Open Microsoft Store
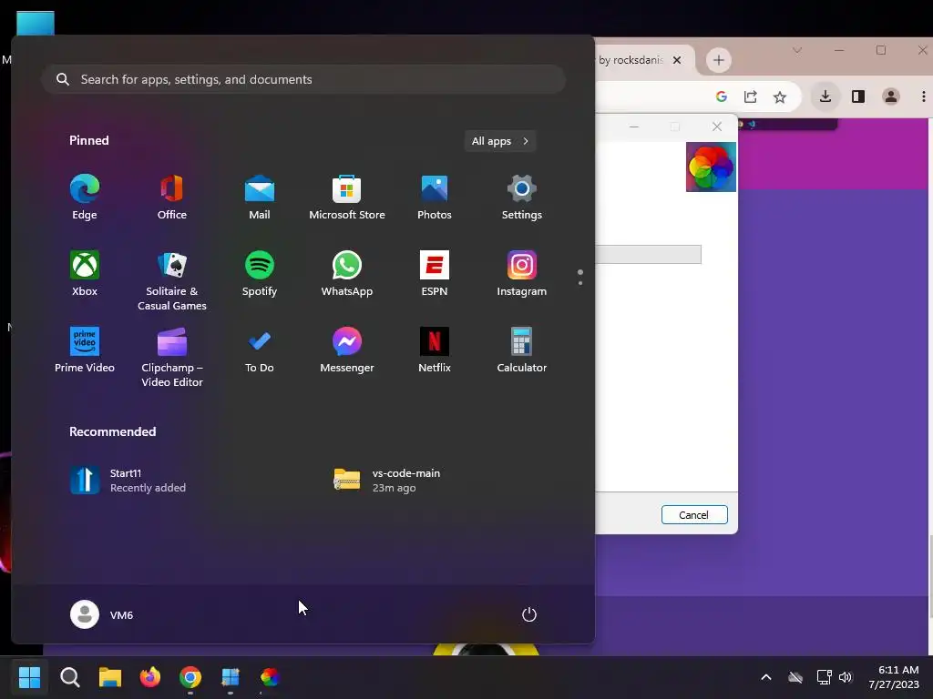Screen dimensions: 933x699 [x=347, y=198]
